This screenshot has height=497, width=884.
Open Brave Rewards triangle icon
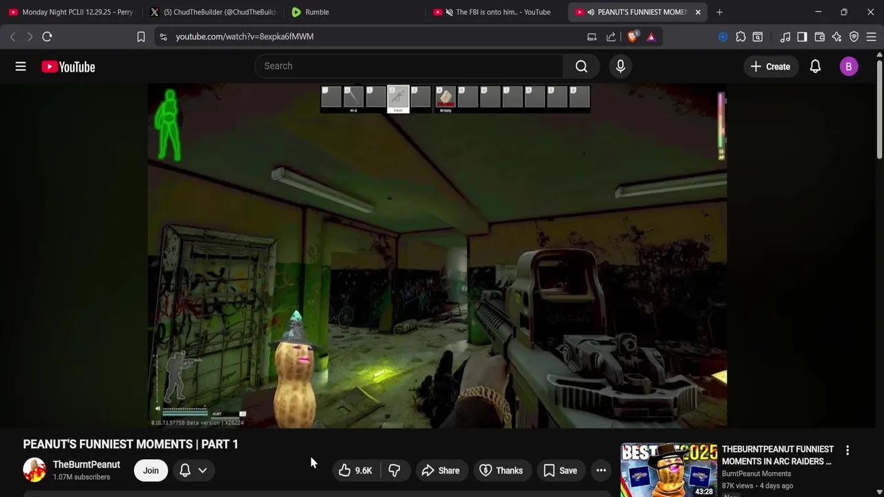point(651,37)
